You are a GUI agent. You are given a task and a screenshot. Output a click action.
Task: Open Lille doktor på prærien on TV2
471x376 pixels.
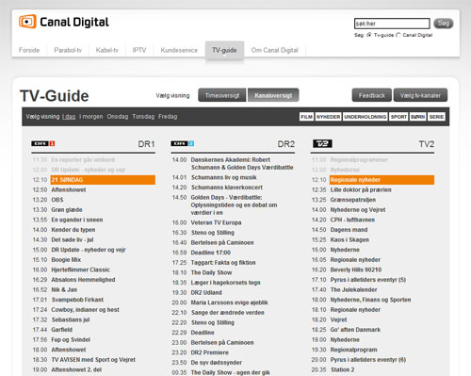click(361, 189)
